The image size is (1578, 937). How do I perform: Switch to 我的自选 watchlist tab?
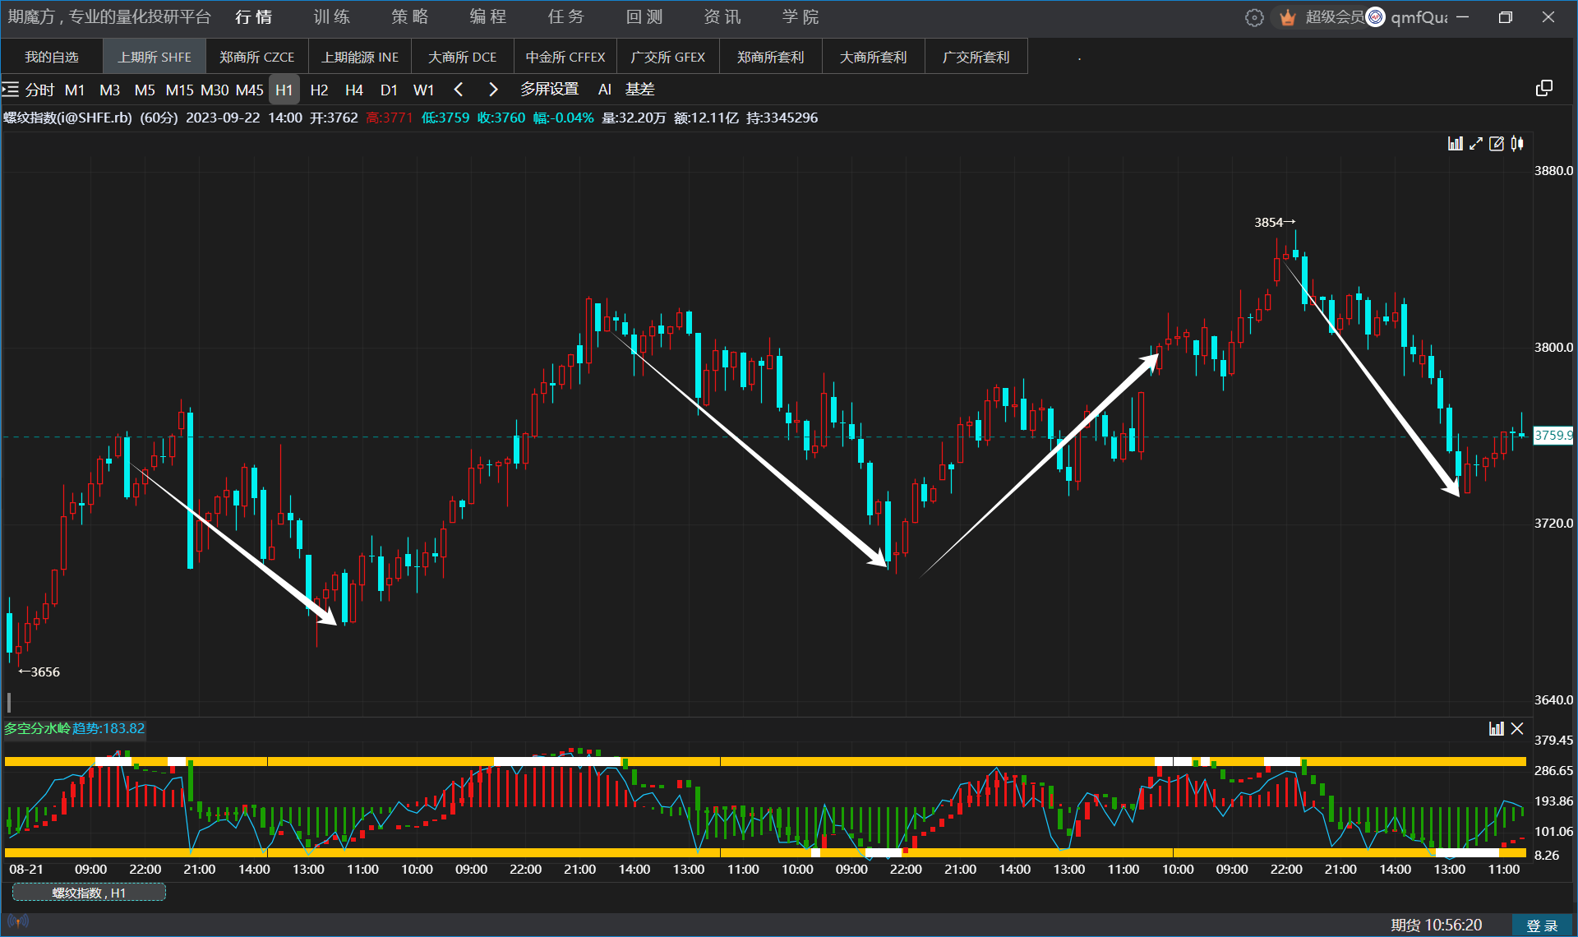(52, 57)
